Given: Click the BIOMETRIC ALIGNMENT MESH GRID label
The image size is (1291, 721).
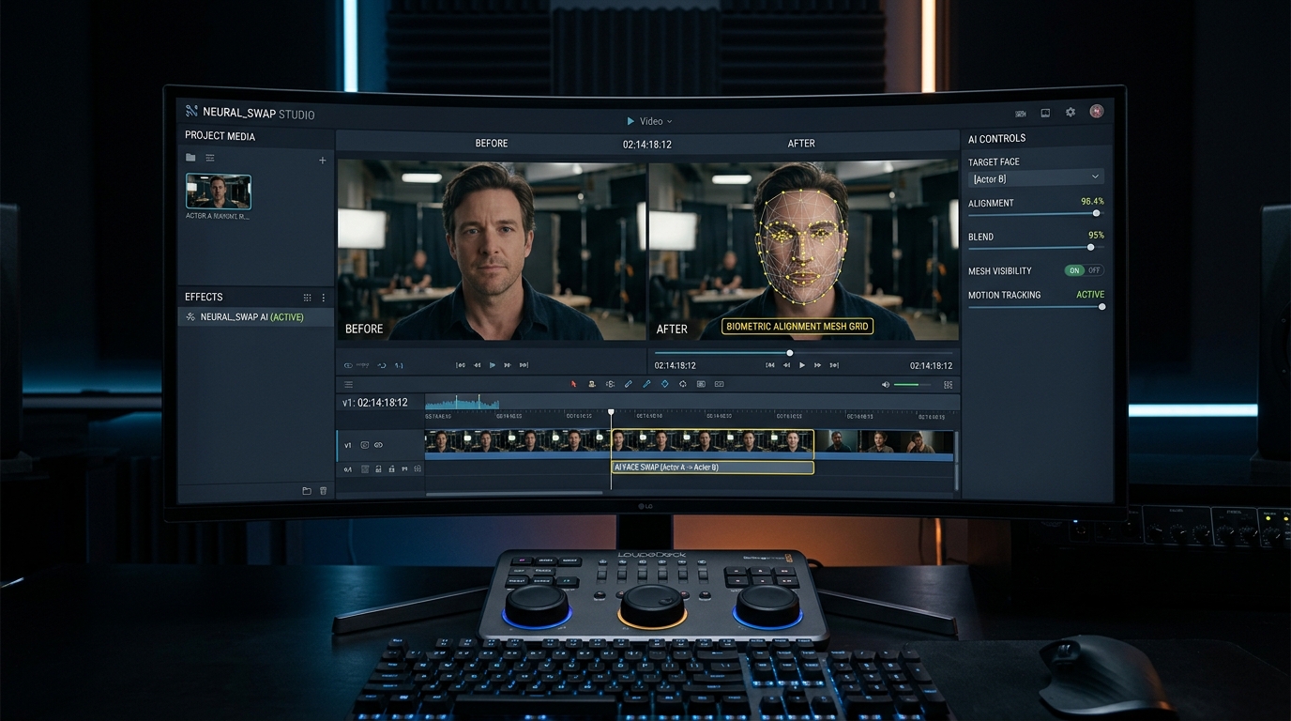Looking at the screenshot, I should click(x=797, y=327).
